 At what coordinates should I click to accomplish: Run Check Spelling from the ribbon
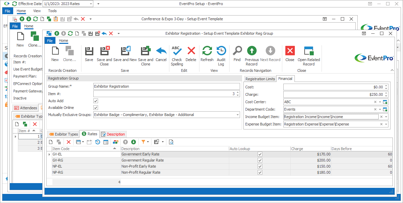pos(177,56)
